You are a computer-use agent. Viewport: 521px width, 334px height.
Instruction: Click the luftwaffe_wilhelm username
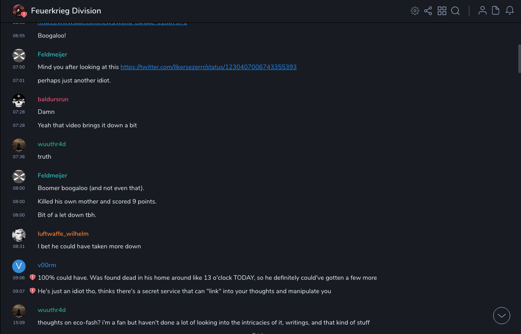click(63, 234)
